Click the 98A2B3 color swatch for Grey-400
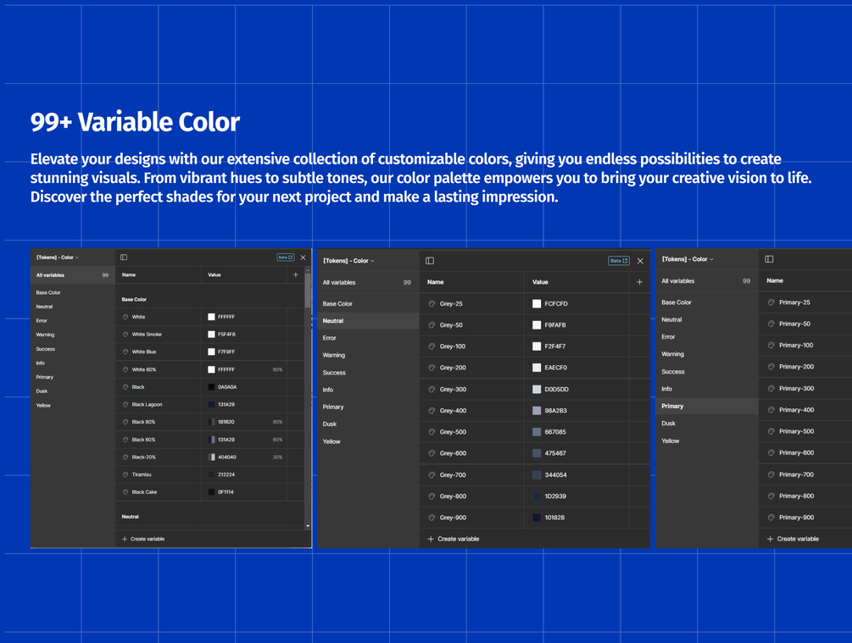852x643 pixels. [x=537, y=411]
